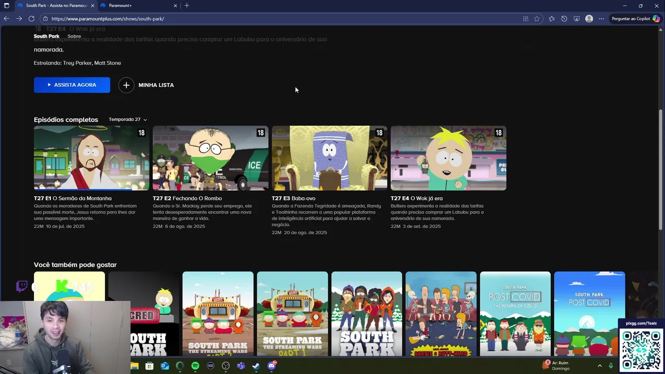The width and height of the screenshot is (665, 374).
Task: Open title T27 E2 Fechando O Rombo
Action: [187, 198]
